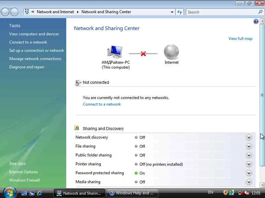The width and height of the screenshot is (265, 198).
Task: Click Switch between windows quick launch icon
Action: (32, 193)
